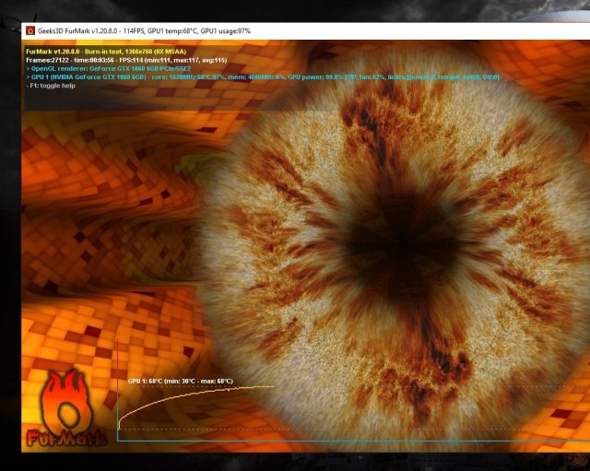Image resolution: width=590 pixels, height=471 pixels.
Task: Click the red vertical axis of the graph
Action: [117, 387]
